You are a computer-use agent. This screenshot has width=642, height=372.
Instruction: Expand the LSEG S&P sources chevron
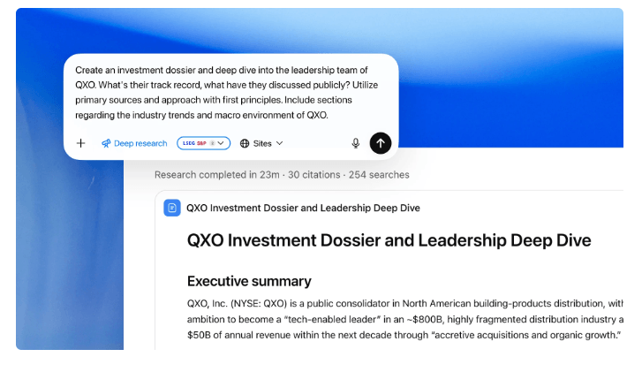pos(222,143)
